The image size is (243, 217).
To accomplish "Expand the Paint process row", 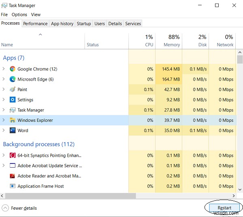I will pos(4,89).
